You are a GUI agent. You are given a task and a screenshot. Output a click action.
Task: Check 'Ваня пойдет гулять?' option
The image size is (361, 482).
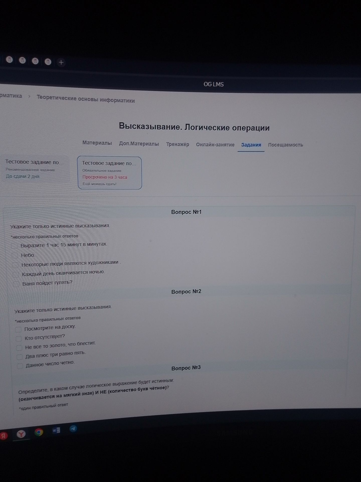[x=16, y=284]
